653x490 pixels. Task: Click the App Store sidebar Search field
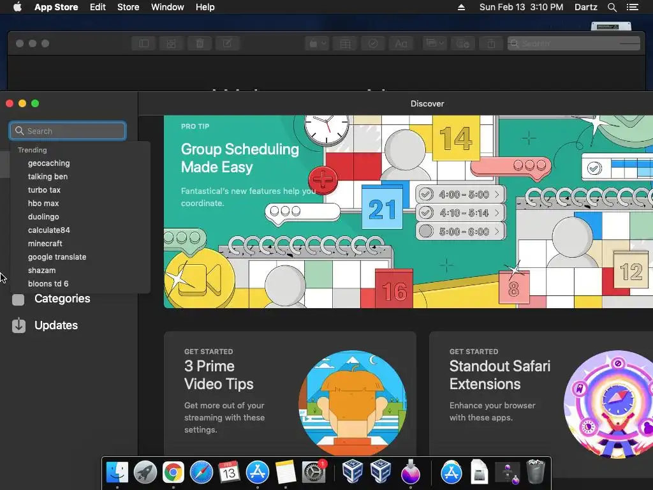(68, 131)
